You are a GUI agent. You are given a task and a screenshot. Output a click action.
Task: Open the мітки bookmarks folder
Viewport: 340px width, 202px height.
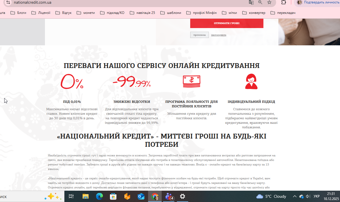[229, 13]
